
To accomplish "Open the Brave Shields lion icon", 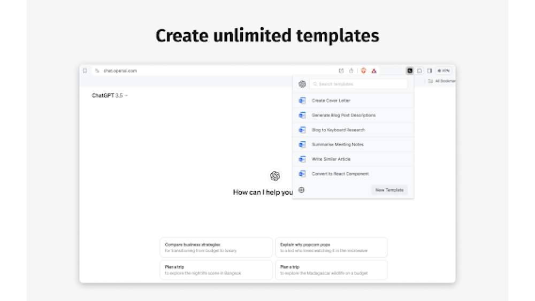I will click(364, 71).
